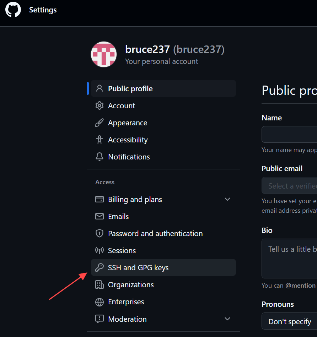Select Accessibility in the sidebar

coord(163,140)
